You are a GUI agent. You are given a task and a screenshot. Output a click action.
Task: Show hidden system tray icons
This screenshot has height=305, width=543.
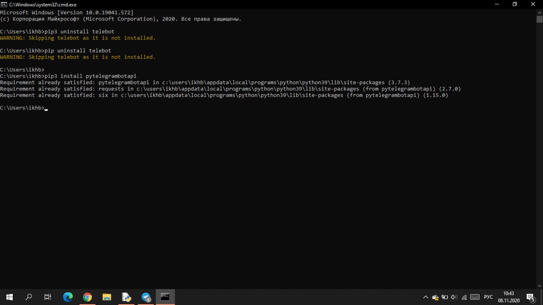click(x=425, y=297)
